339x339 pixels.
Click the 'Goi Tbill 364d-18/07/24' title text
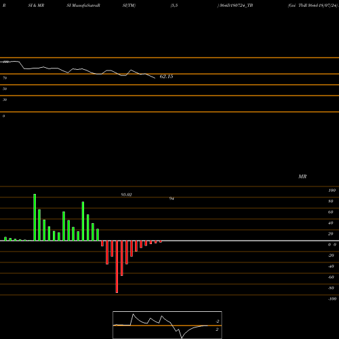click(x=313, y=5)
